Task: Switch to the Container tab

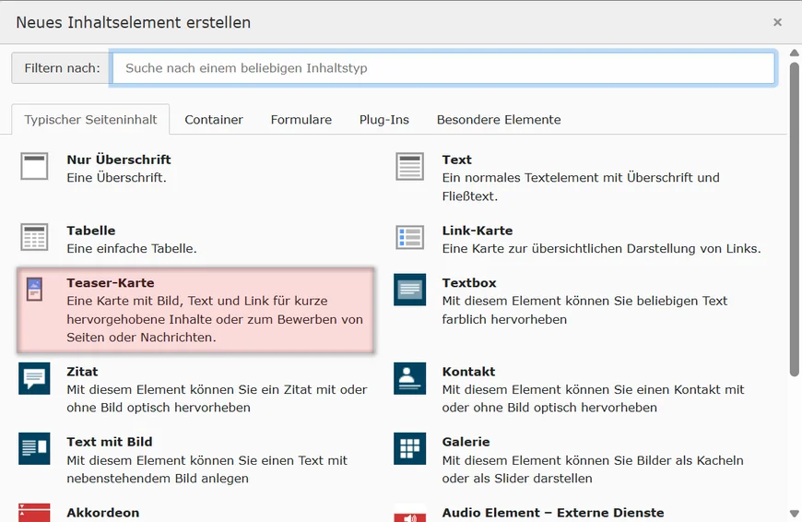Action: tap(214, 120)
